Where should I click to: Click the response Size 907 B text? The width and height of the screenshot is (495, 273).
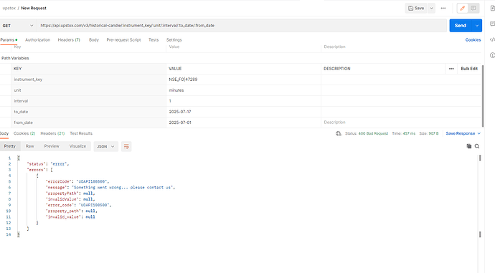pos(429,133)
